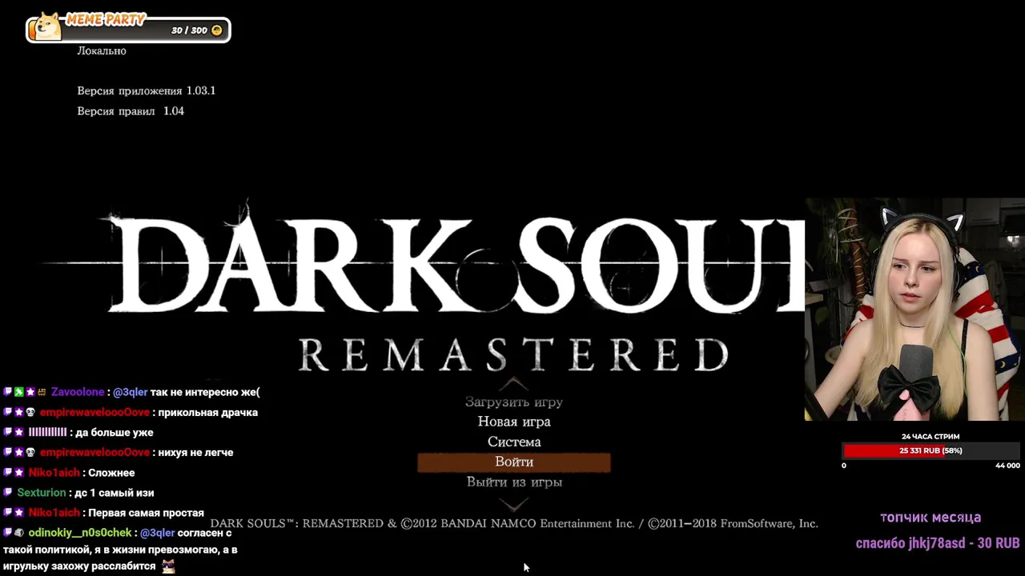Click the Версия приложения 1.03.1 text
The width and height of the screenshot is (1025, 576).
(146, 90)
